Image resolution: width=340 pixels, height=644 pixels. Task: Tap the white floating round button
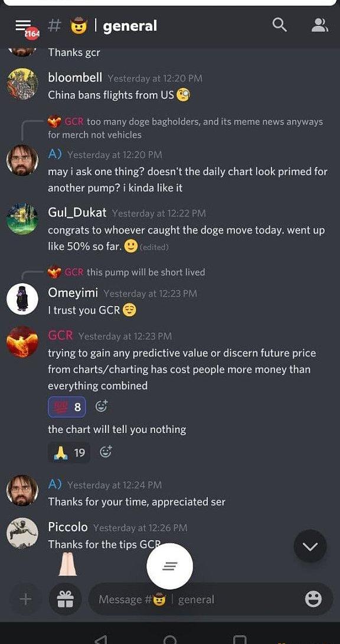pyautogui.click(x=170, y=566)
